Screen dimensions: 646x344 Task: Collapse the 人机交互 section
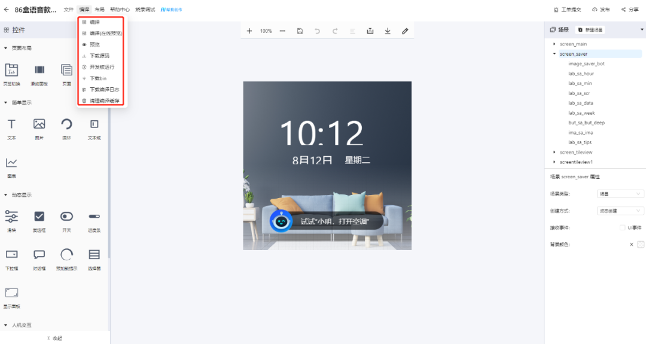[6, 325]
